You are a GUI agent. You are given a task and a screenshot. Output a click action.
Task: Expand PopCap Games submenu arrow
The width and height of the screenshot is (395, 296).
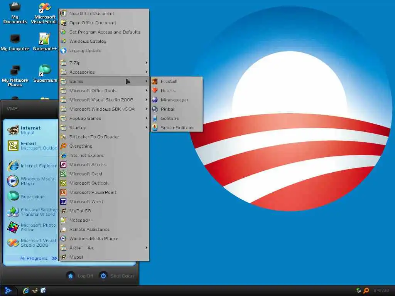(x=146, y=118)
